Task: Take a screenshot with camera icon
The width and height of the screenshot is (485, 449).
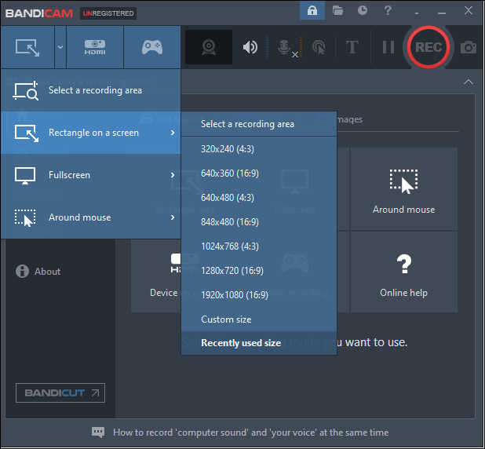Action: tap(469, 47)
